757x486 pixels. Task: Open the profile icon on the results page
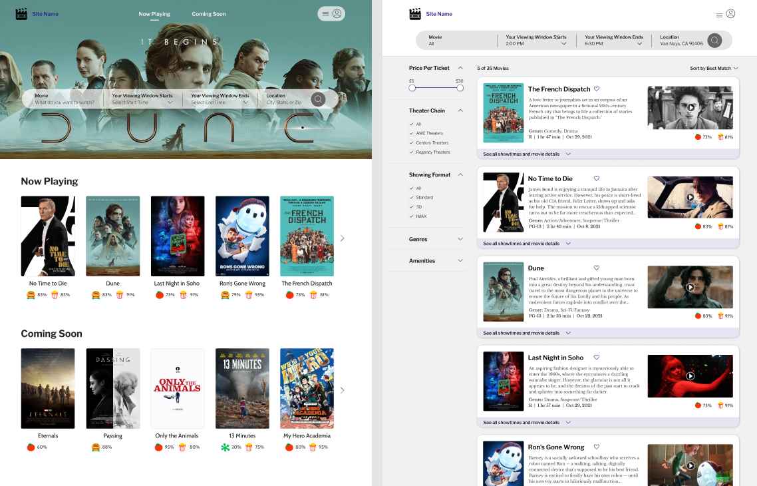tap(731, 13)
